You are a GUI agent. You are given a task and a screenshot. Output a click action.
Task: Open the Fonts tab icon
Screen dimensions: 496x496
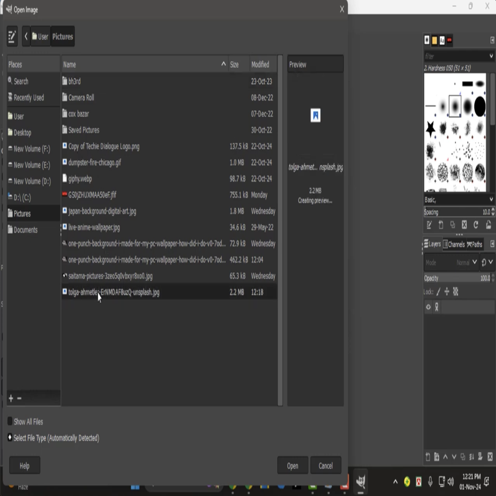(x=442, y=40)
